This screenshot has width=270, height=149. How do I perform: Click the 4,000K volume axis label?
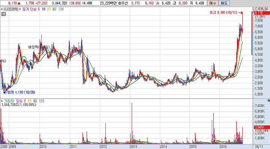point(259,122)
